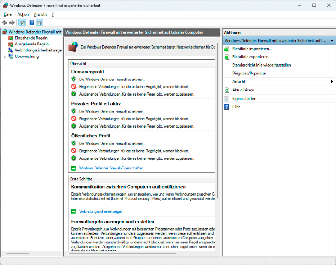
Task: Collapse the Aktionen section header arrow
Action: 332,41
